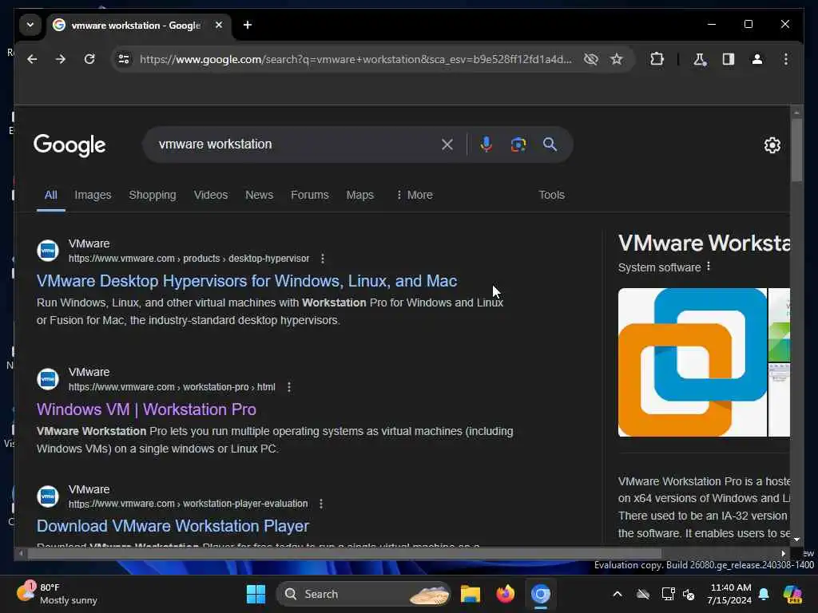Screen dimensions: 818x613
Task: Open Chrome Labs flask icon
Action: [700, 59]
